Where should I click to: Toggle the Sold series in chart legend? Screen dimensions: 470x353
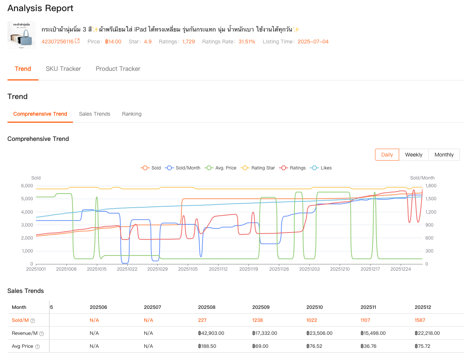coord(151,168)
